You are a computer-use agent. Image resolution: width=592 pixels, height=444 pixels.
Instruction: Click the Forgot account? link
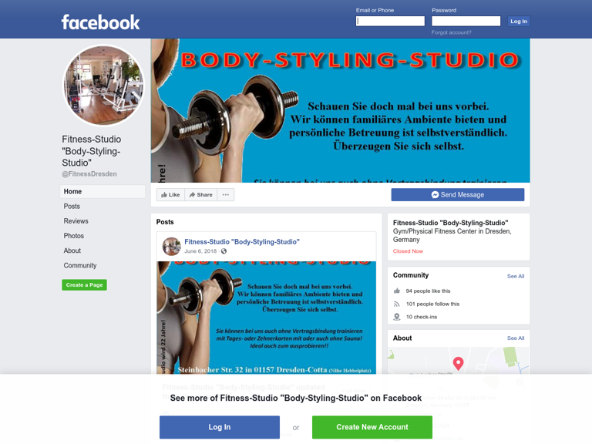click(451, 32)
